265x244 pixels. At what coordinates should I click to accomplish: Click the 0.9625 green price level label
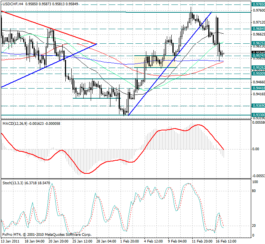coord(258,43)
